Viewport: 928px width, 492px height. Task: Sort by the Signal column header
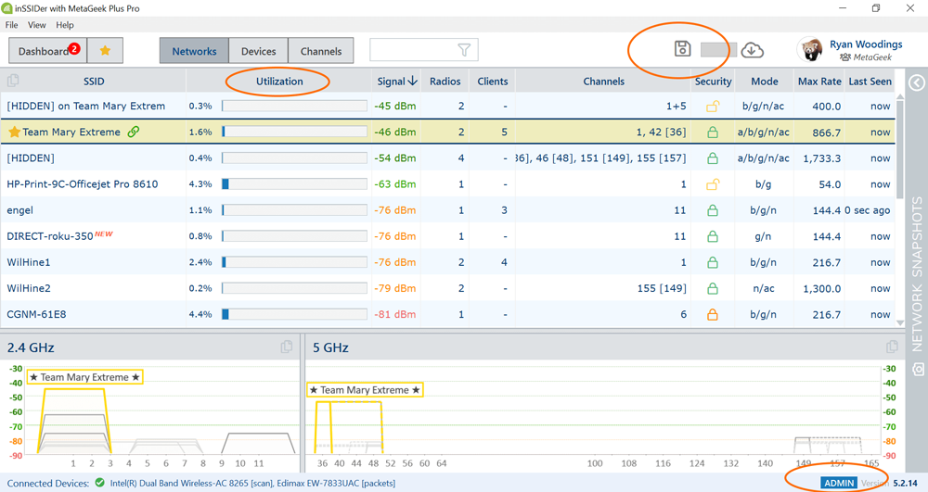click(397, 82)
